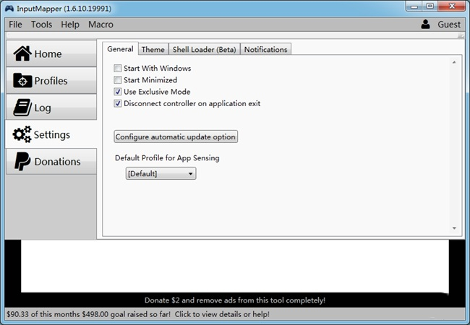
Task: Minimize the InputMapper window
Action: (x=414, y=6)
